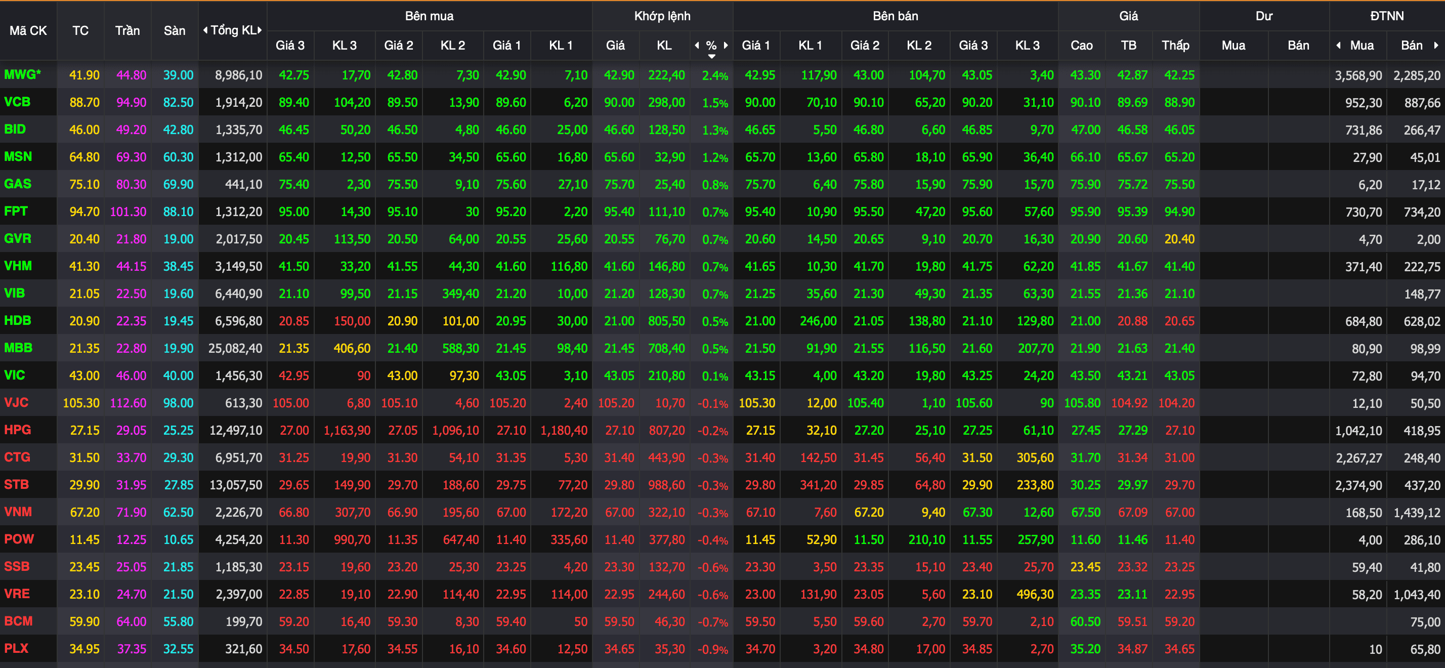Click the Khớp lệnh KL column header
This screenshot has height=668, width=1445.
[664, 46]
